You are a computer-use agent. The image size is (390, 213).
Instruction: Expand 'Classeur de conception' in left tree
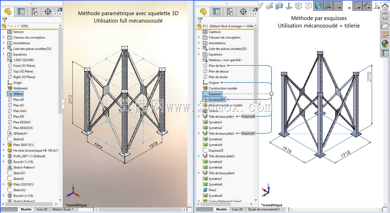coord(4,38)
